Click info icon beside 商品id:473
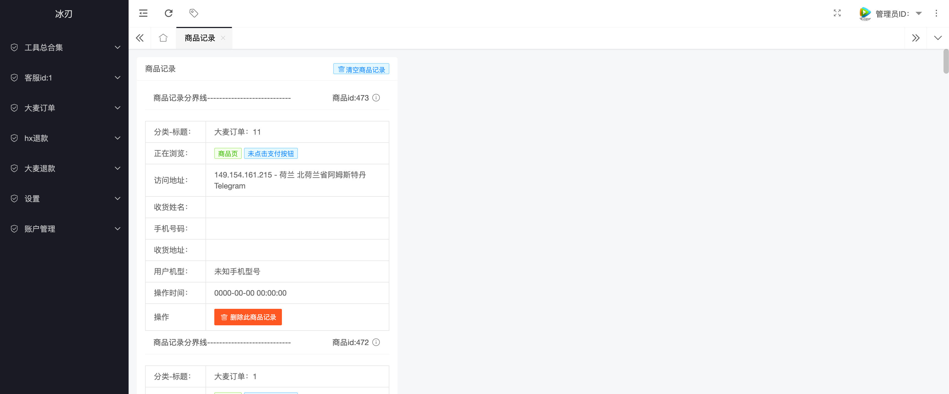 pos(376,98)
